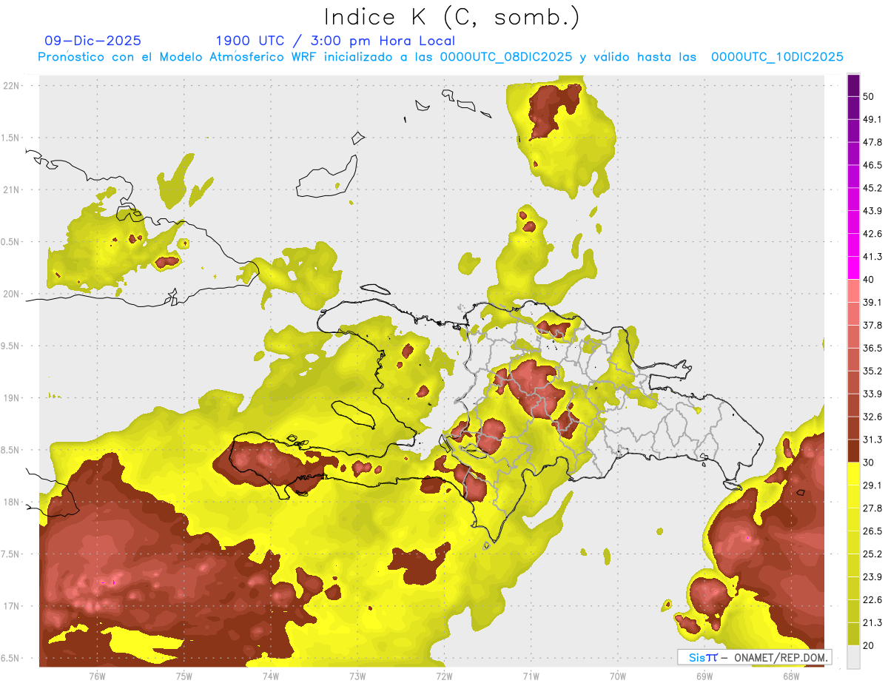
Task: Click the '42.6' color scale value
Action: pyautogui.click(x=872, y=234)
